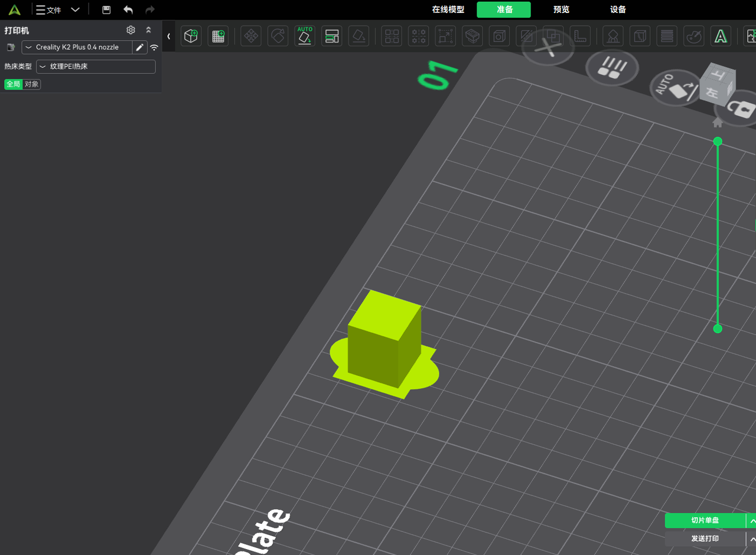Collapse the 打印机 panel with double chevron
The image size is (756, 555).
click(x=148, y=30)
